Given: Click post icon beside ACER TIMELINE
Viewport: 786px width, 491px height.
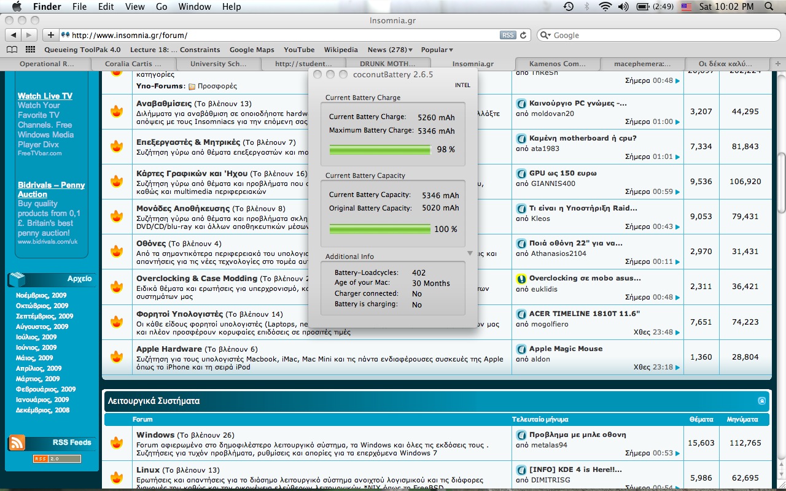Looking at the screenshot, I should pos(521,314).
